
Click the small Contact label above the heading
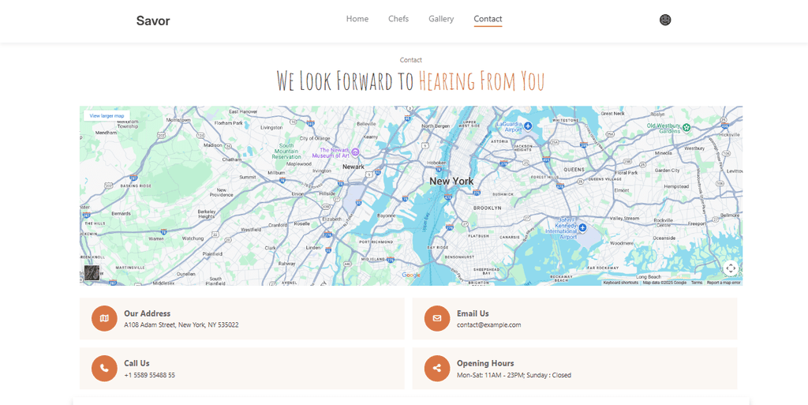[410, 60]
